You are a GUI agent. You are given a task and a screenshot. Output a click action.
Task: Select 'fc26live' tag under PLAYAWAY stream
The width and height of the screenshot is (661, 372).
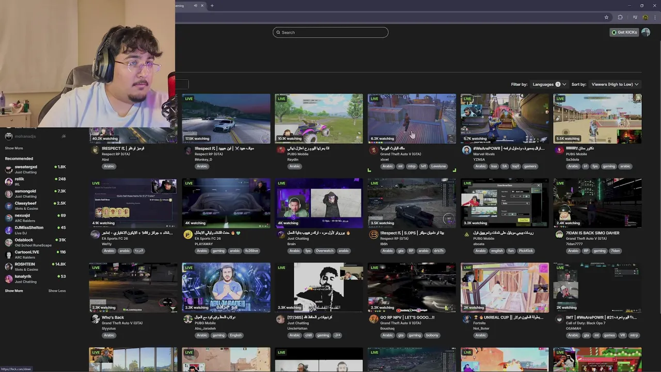251,251
